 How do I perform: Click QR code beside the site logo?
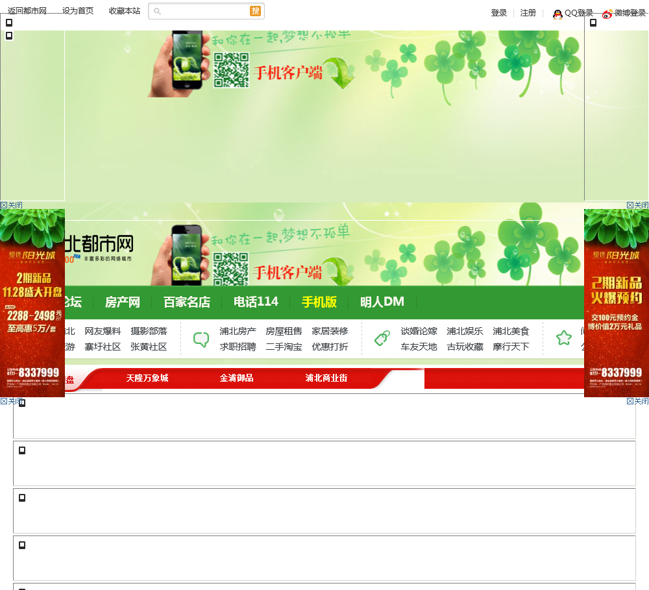(230, 269)
